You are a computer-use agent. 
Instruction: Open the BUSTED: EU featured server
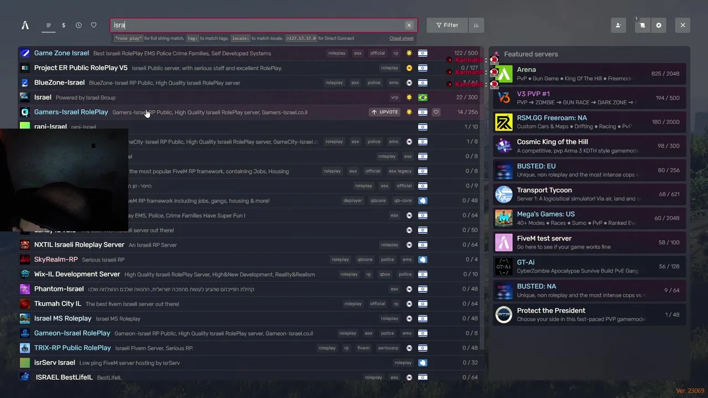coord(590,170)
